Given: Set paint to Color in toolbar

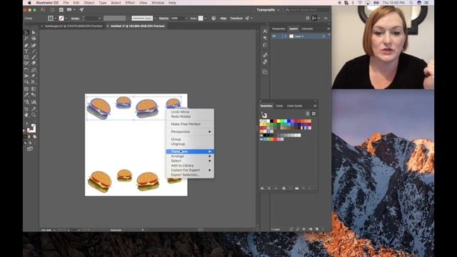Looking at the screenshot, I should click(x=25, y=136).
